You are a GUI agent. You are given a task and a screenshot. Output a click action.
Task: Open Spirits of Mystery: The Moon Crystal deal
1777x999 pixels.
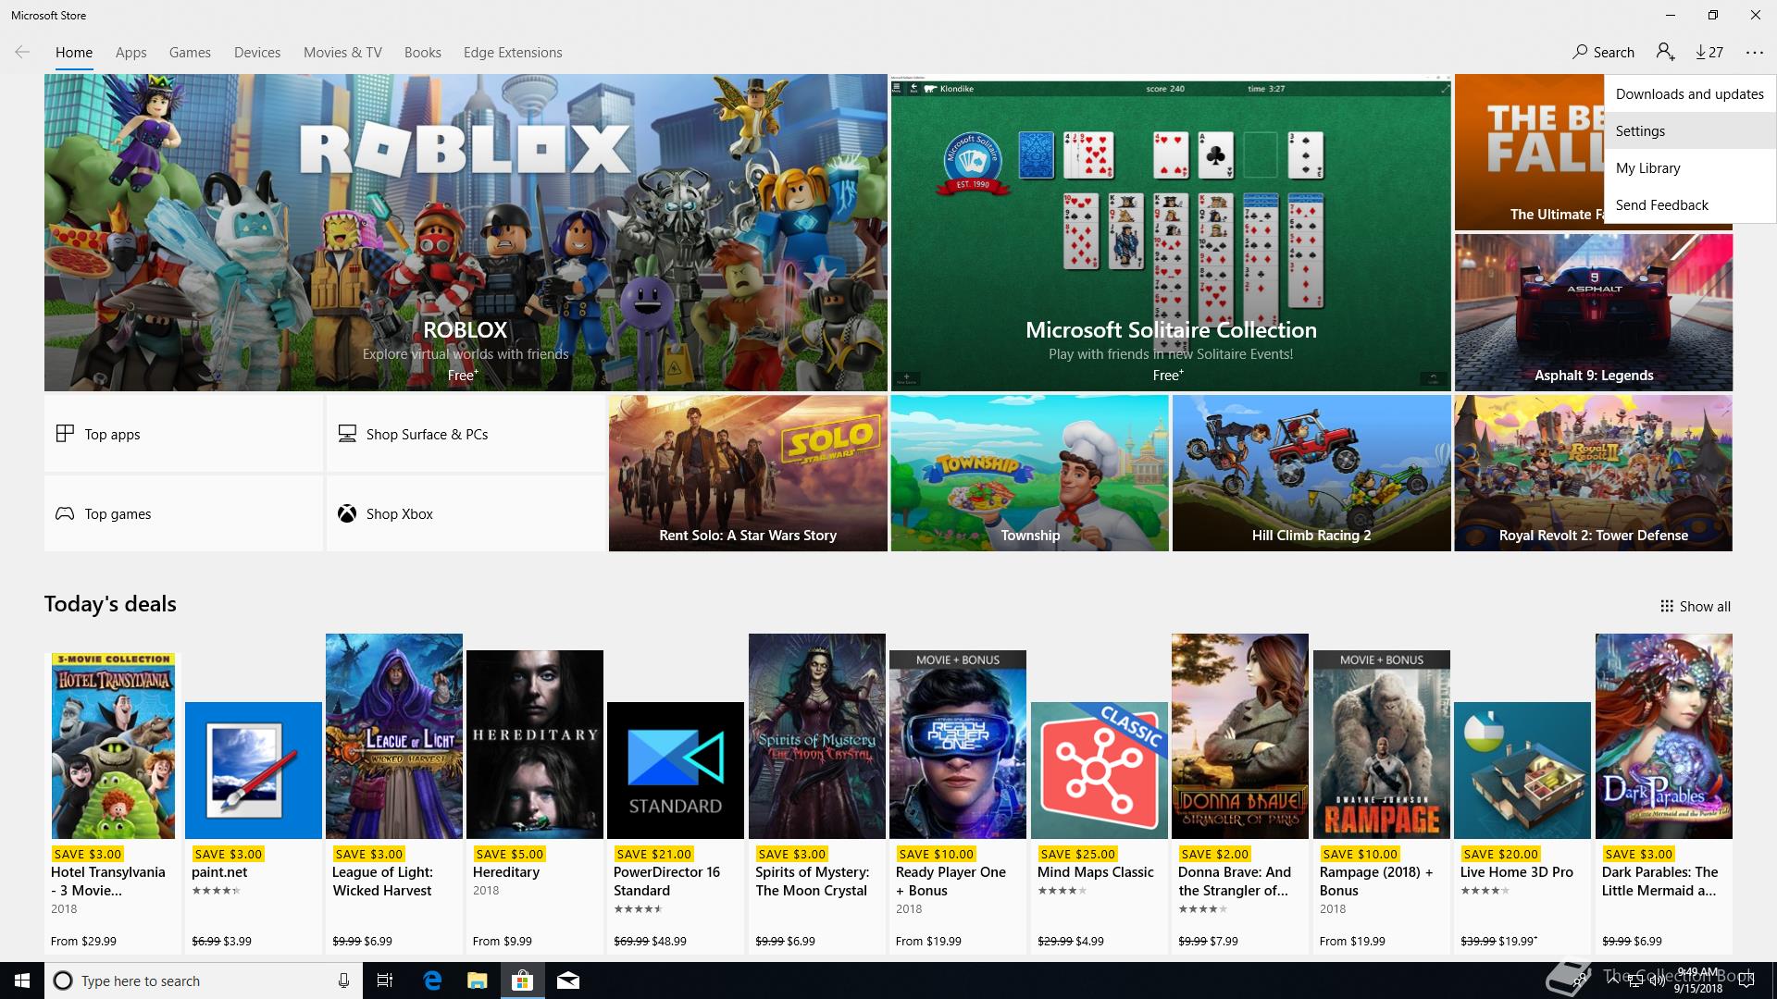tap(817, 794)
